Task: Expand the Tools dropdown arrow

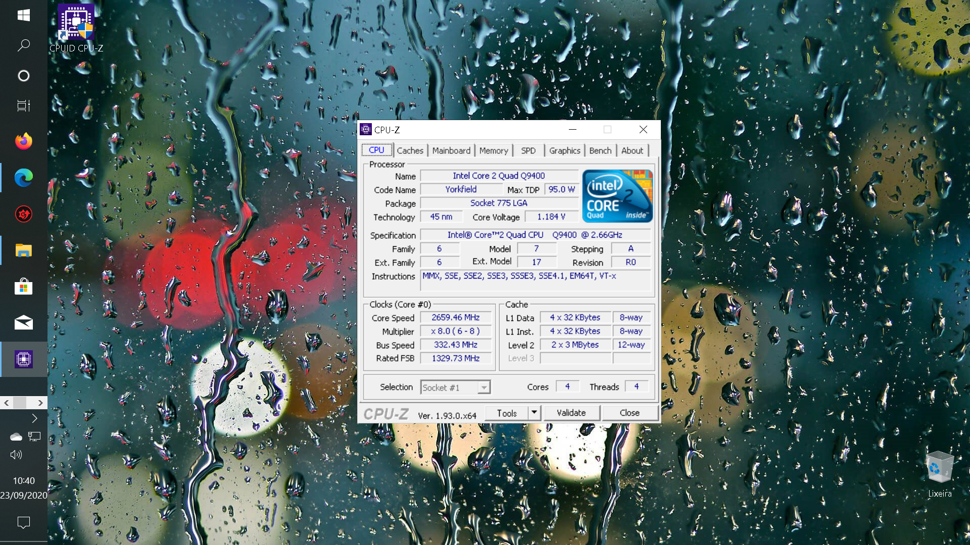Action: 535,413
